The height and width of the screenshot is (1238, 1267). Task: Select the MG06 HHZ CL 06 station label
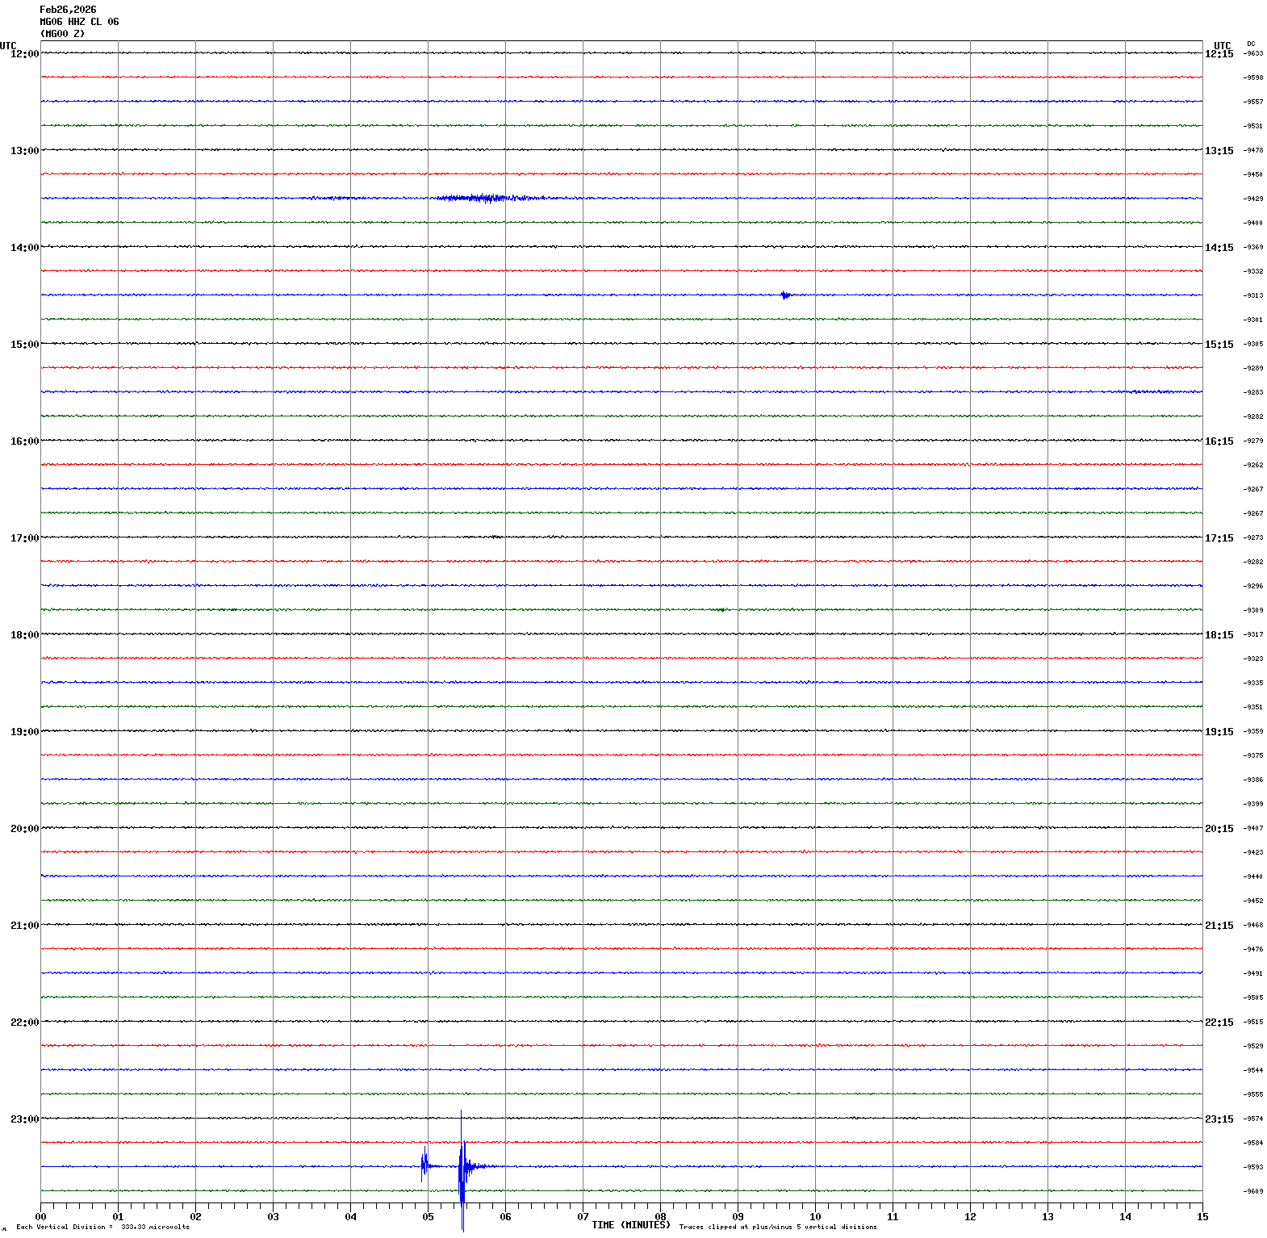click(x=79, y=22)
